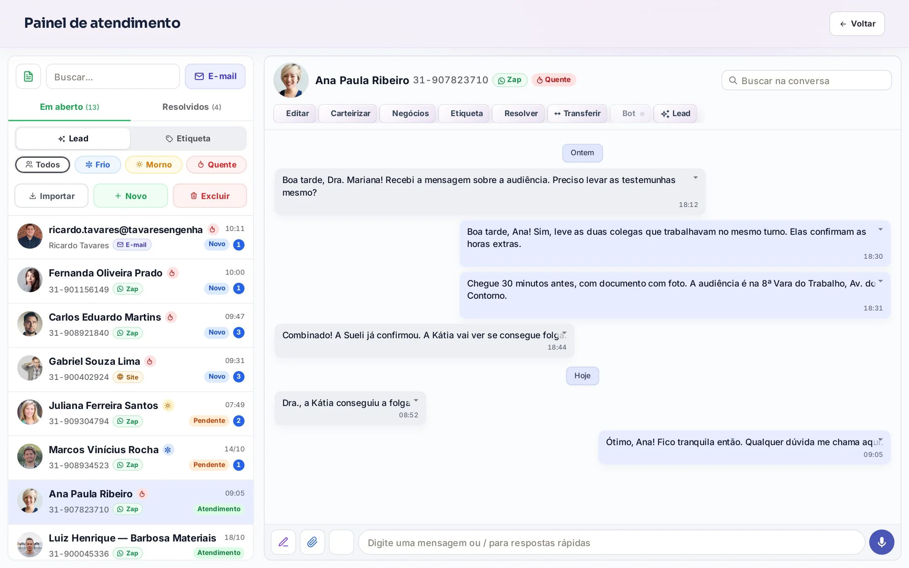
Task: Click the green document icon beside search
Action: pyautogui.click(x=28, y=77)
